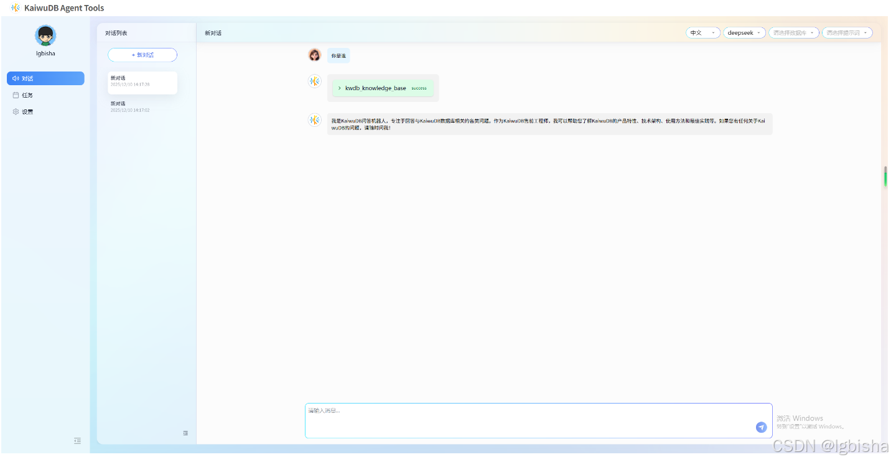Image resolution: width=891 pixels, height=462 pixels.
Task: Click the lgbisha username under the avatar
Action: (45, 53)
